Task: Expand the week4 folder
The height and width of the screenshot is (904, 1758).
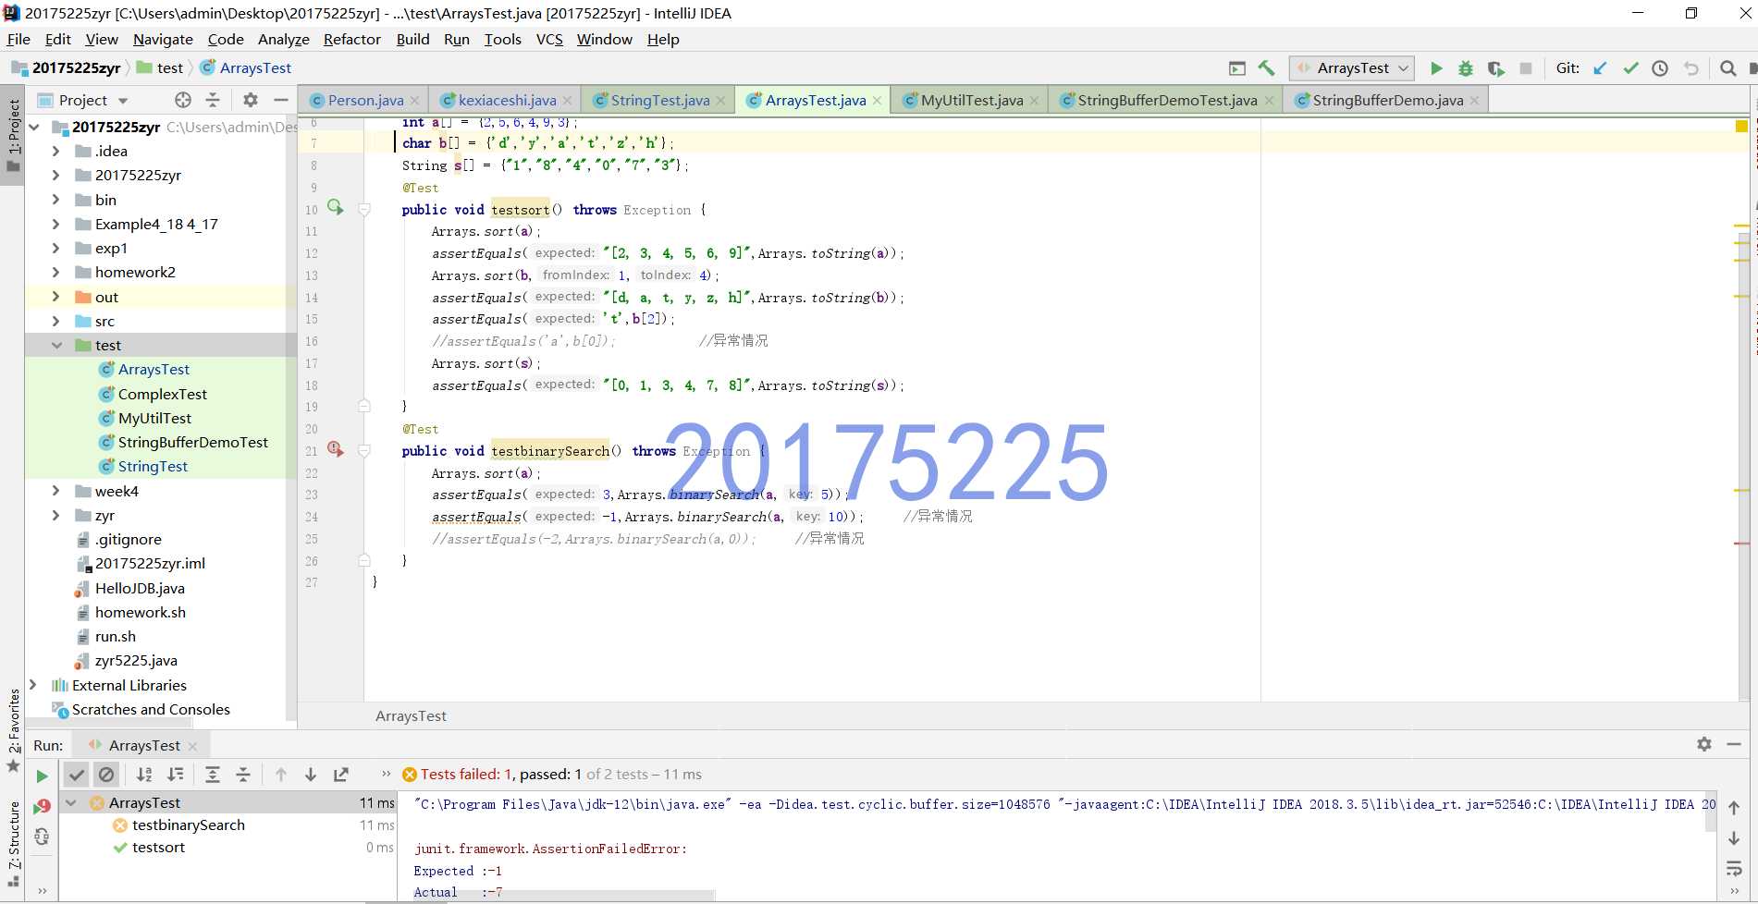Action: pos(56,492)
